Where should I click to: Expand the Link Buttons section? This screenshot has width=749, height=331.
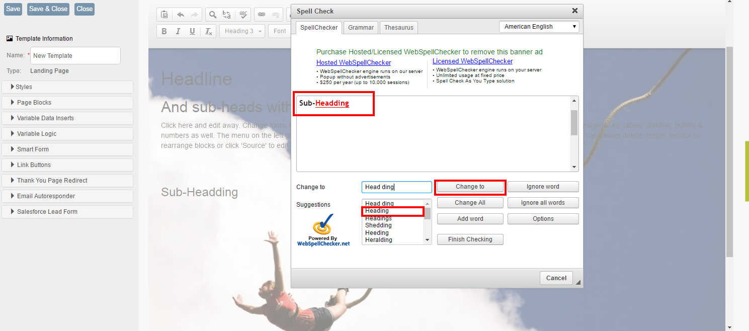[x=67, y=165]
